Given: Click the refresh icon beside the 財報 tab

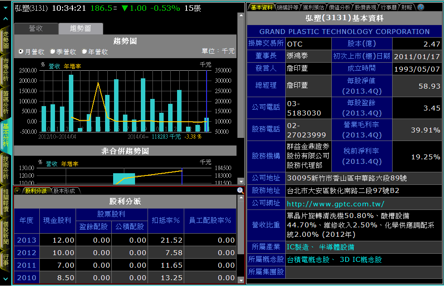Looking at the screenshot, I should 421,7.
